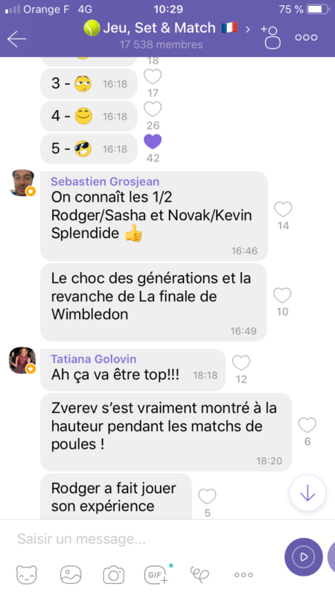Open more options in the input toolbar

click(243, 575)
